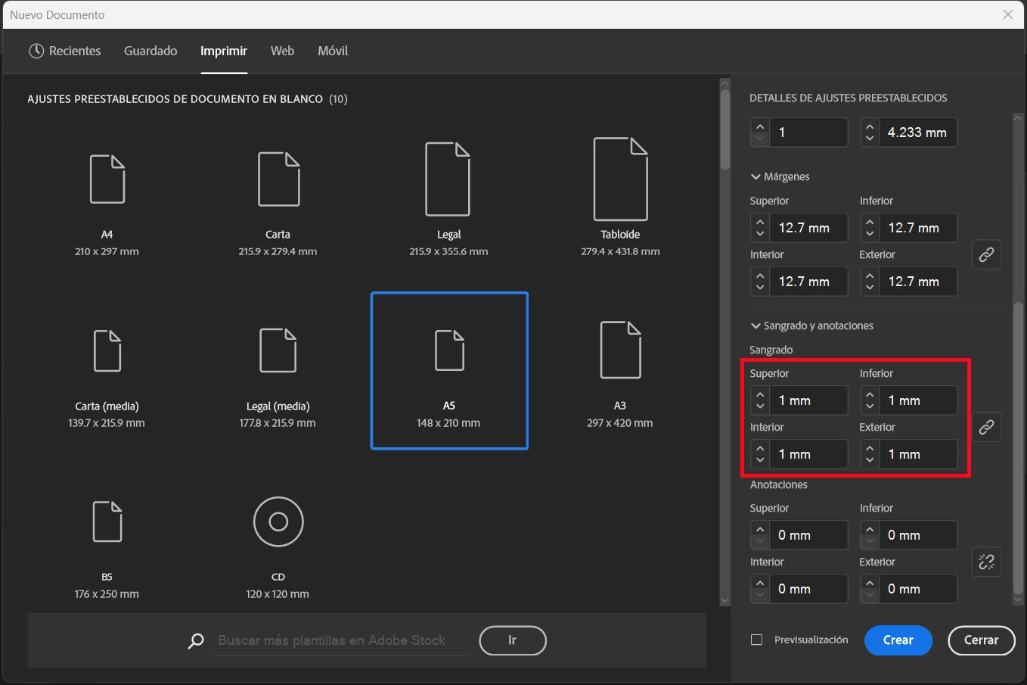Click the Crear button
The image size is (1027, 685).
pos(898,640)
